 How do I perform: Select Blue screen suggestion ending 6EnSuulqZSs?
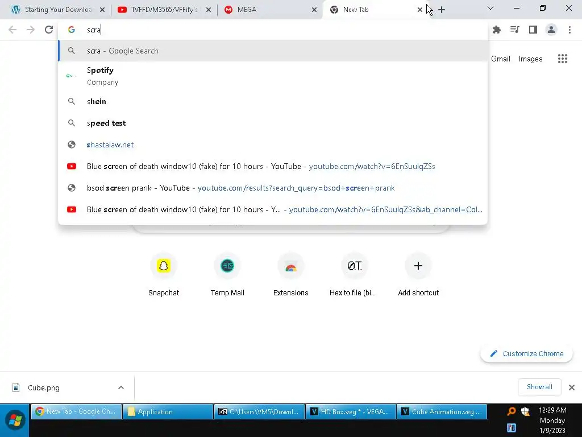tap(273, 166)
